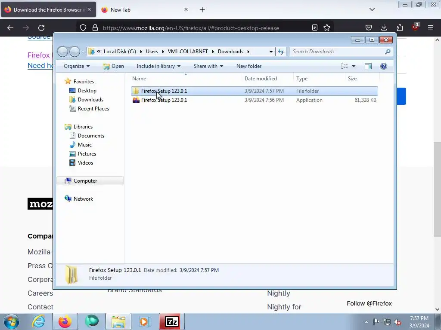Open Explorer help button
441x330 pixels.
pyautogui.click(x=384, y=66)
